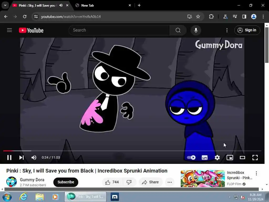Screen dimensions: 269x202
Task: Click the tray volume speaker icon
Action: 242,197
